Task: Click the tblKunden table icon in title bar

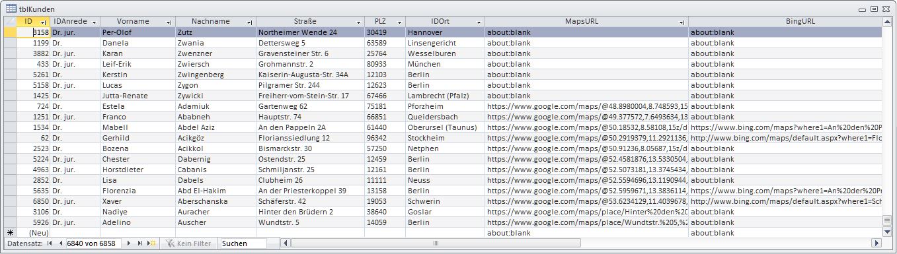Action: coord(11,9)
